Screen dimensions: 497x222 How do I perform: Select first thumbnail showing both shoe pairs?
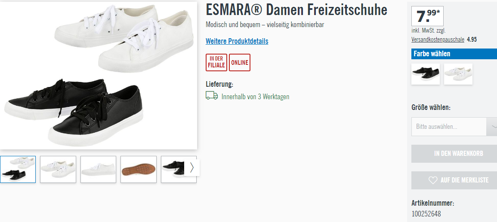(18, 169)
